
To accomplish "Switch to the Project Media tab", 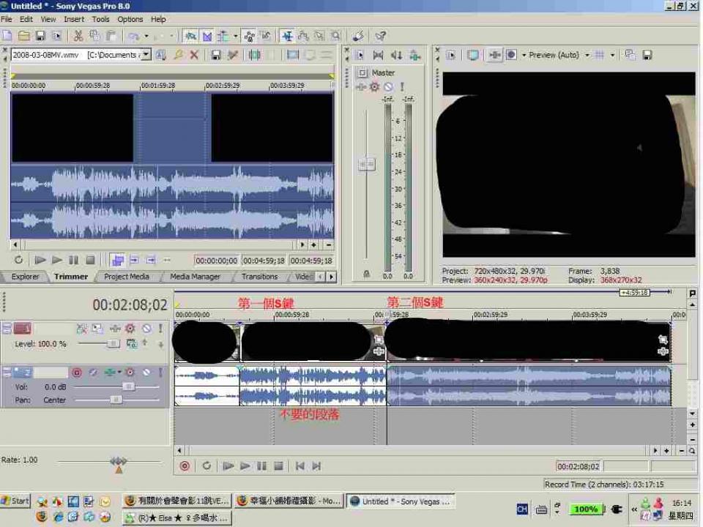I will pos(126,277).
